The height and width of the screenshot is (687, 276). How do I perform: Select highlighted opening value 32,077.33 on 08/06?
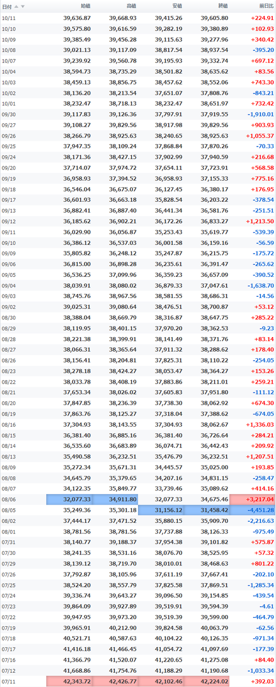tap(69, 500)
